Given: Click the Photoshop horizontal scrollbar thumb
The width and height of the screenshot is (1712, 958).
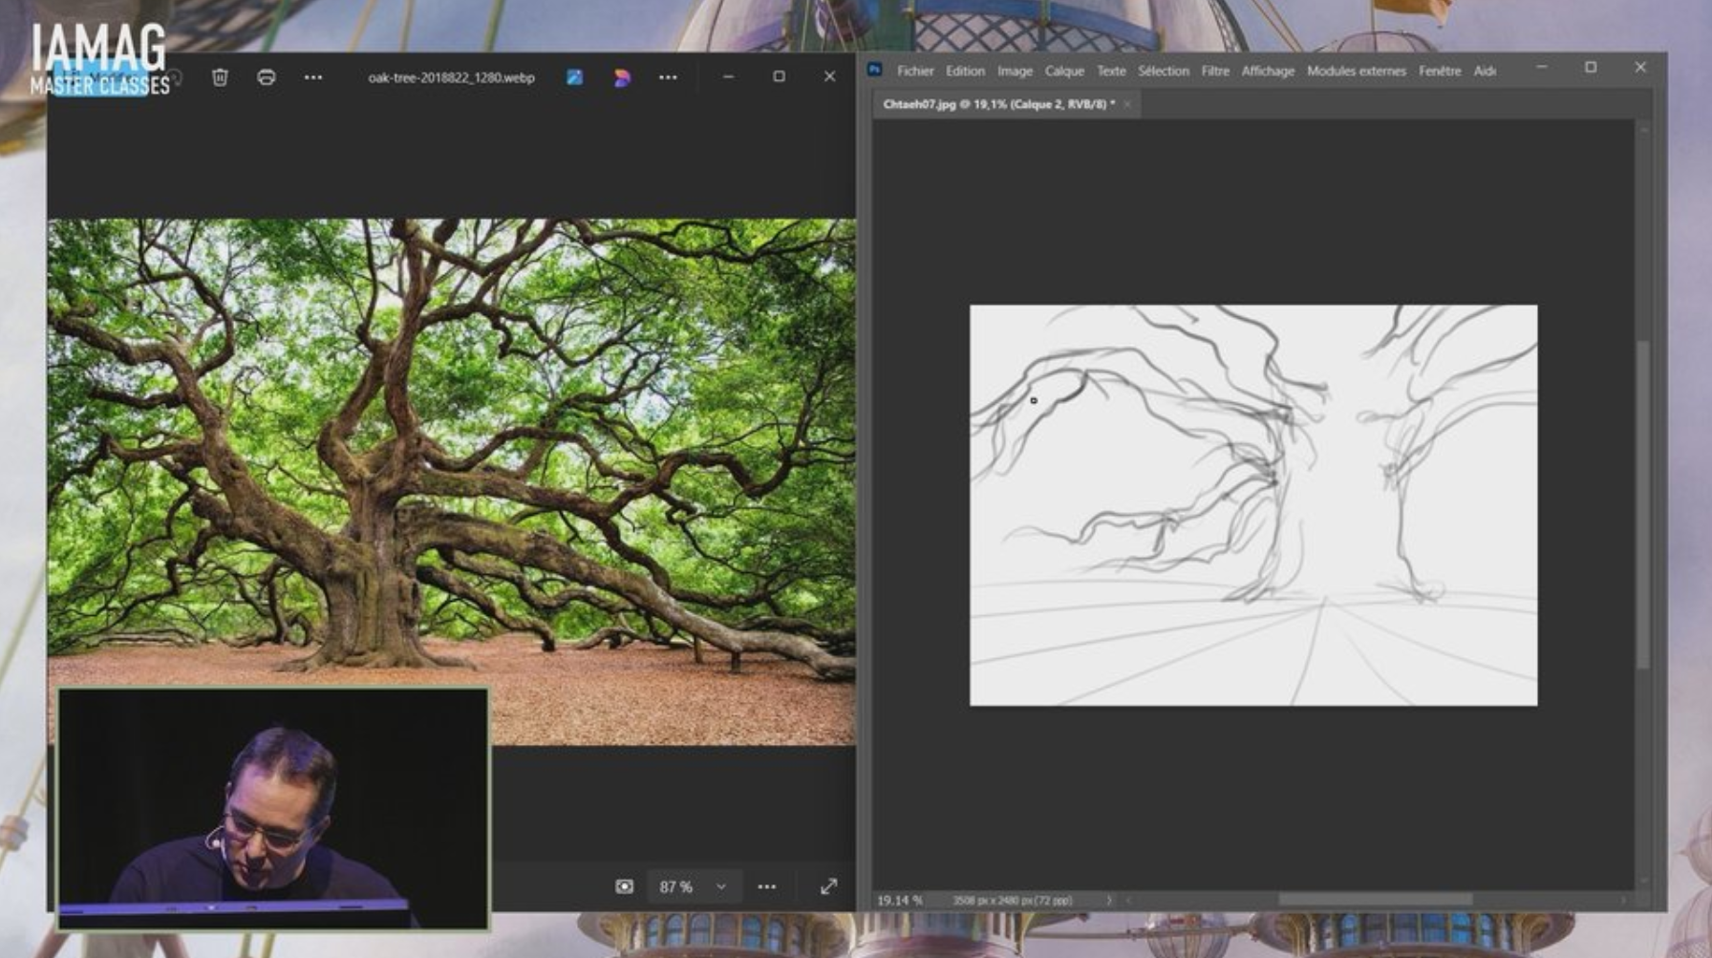Looking at the screenshot, I should pyautogui.click(x=1375, y=900).
